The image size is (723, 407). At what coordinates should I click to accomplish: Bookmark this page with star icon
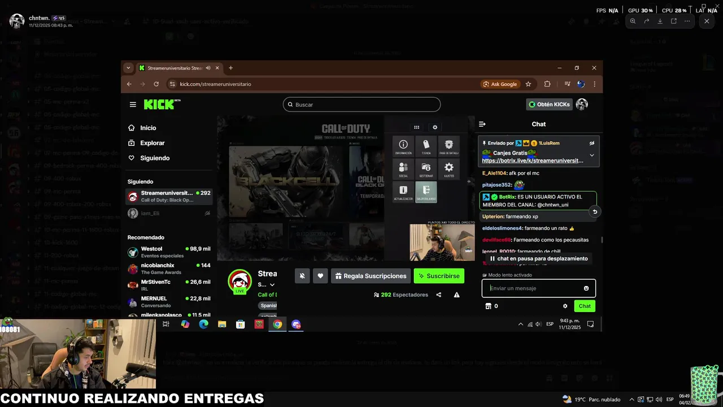click(x=528, y=84)
